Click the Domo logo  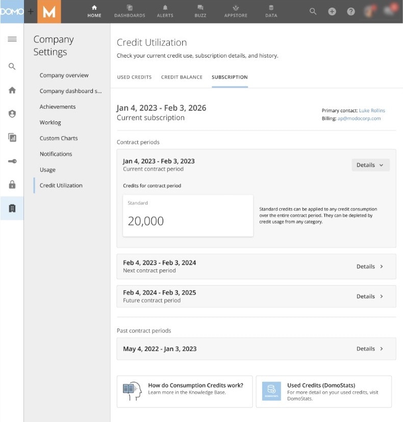tap(12, 12)
